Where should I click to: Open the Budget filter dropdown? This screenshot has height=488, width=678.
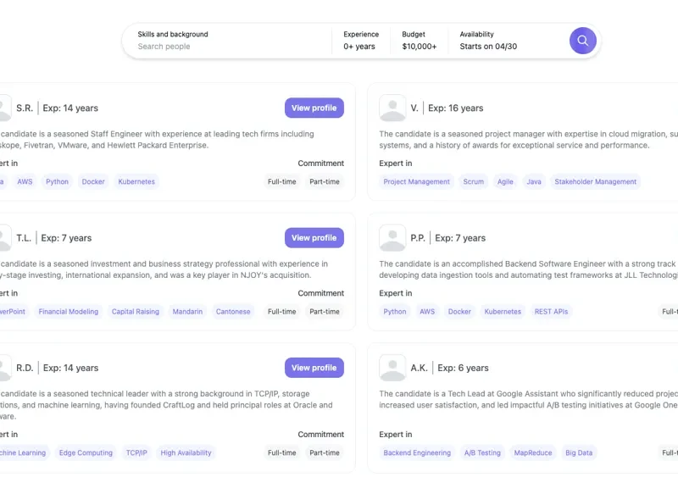pos(420,41)
